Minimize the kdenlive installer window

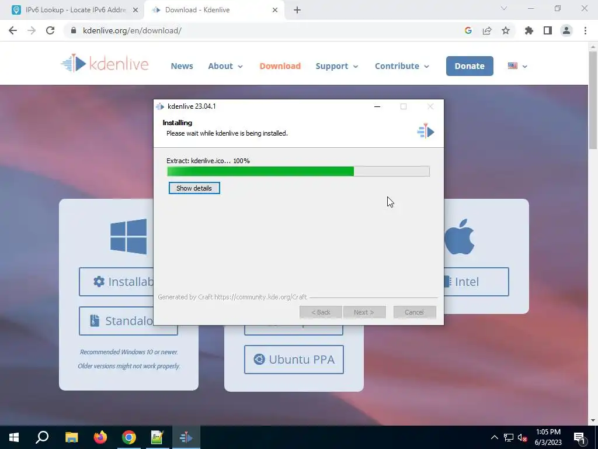click(x=377, y=106)
